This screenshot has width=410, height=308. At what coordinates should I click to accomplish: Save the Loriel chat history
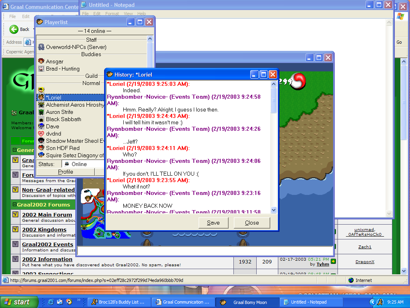(x=213, y=223)
